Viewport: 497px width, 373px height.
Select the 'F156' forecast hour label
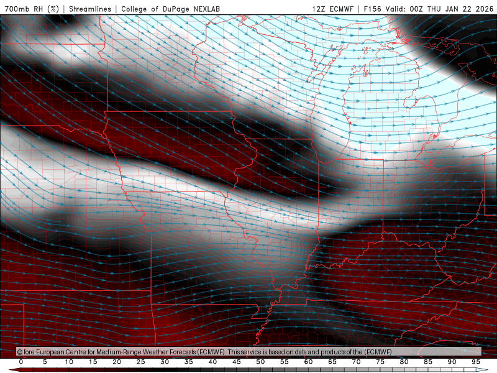coord(372,9)
